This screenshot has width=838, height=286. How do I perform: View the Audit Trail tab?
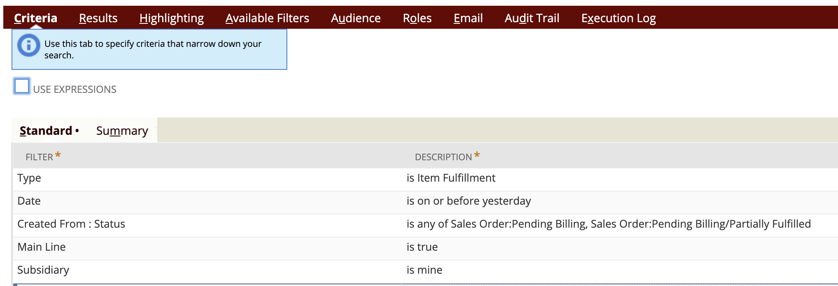[532, 18]
